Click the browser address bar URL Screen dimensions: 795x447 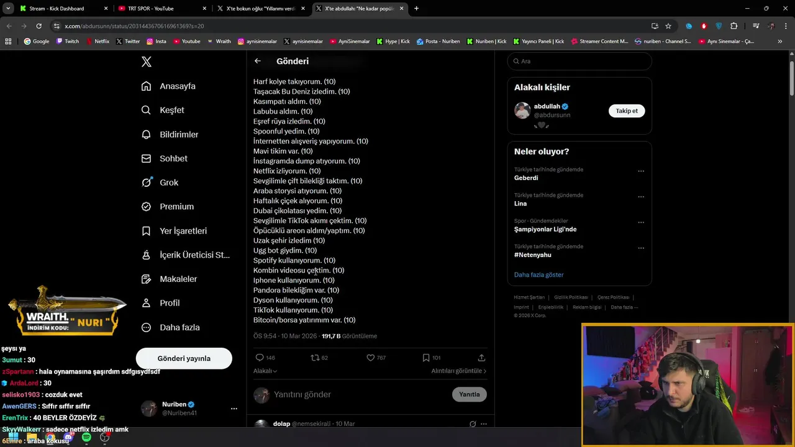(x=134, y=26)
